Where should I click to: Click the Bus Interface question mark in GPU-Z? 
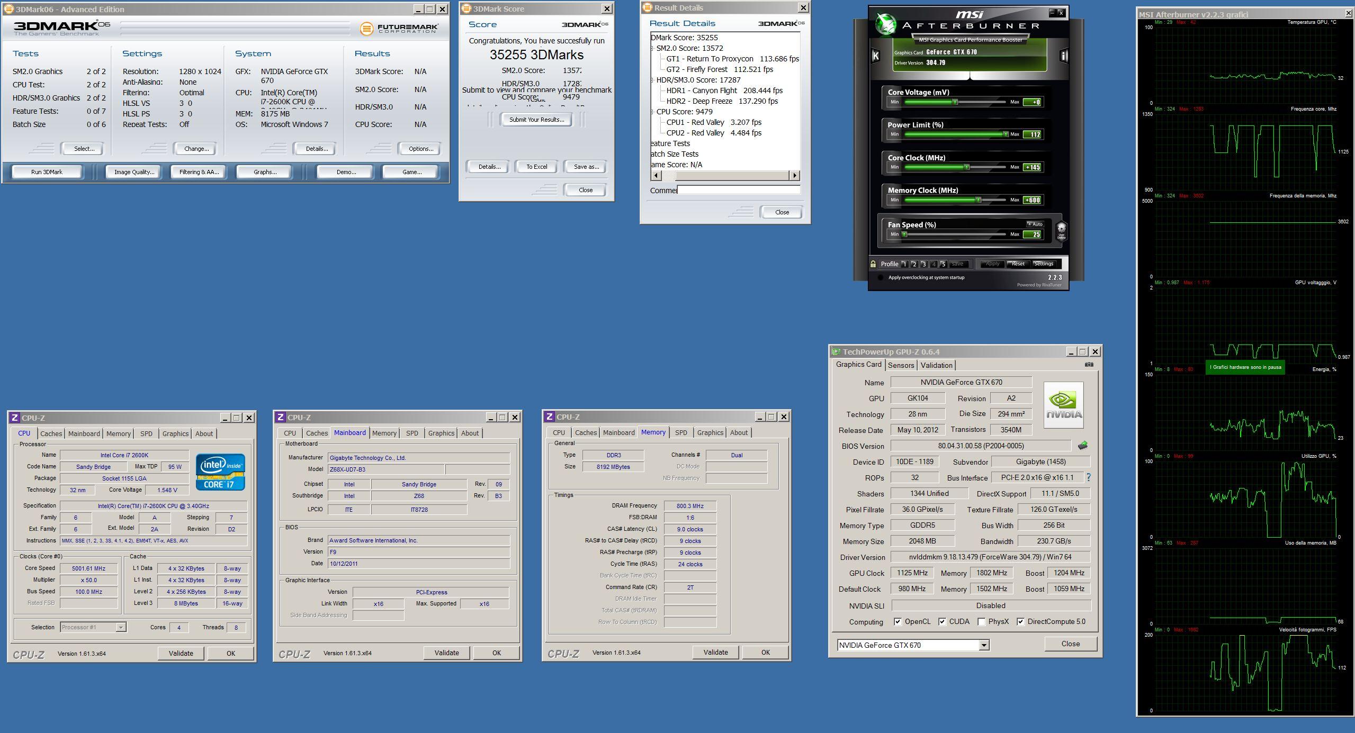(x=1089, y=477)
